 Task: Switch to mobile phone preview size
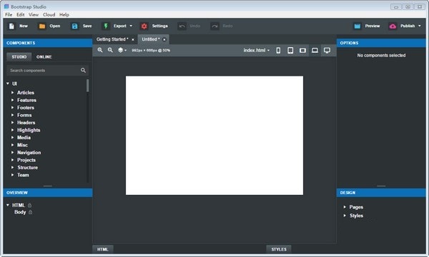click(278, 50)
